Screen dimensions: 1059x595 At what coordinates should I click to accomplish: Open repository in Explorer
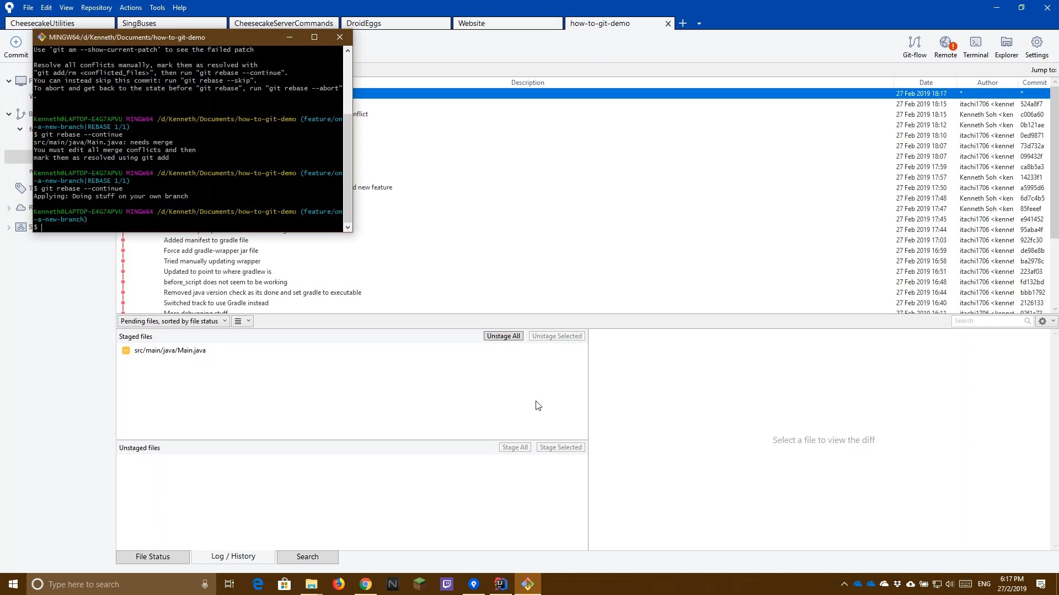[x=1007, y=47]
